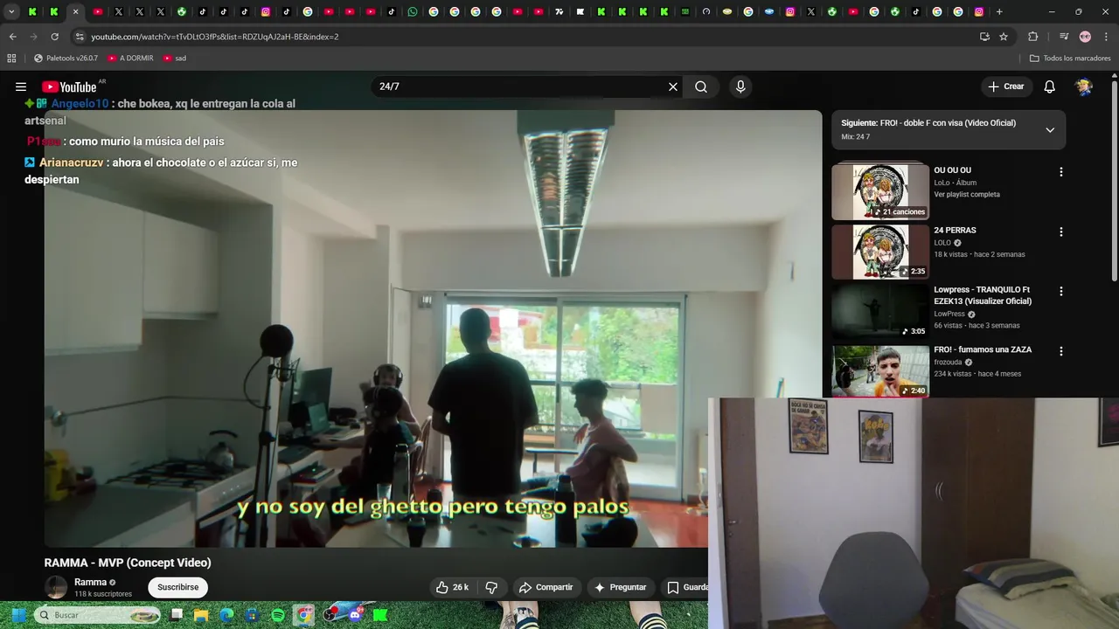Clear the 24/7 search text
The image size is (1119, 629).
click(x=673, y=86)
